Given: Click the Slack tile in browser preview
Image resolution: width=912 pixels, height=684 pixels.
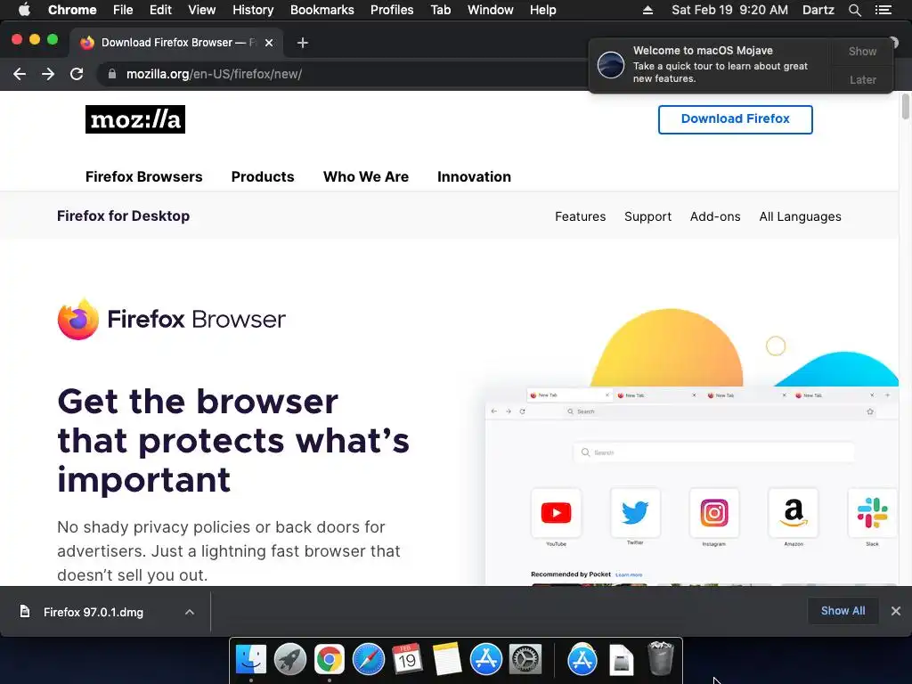Looking at the screenshot, I should pyautogui.click(x=873, y=512).
